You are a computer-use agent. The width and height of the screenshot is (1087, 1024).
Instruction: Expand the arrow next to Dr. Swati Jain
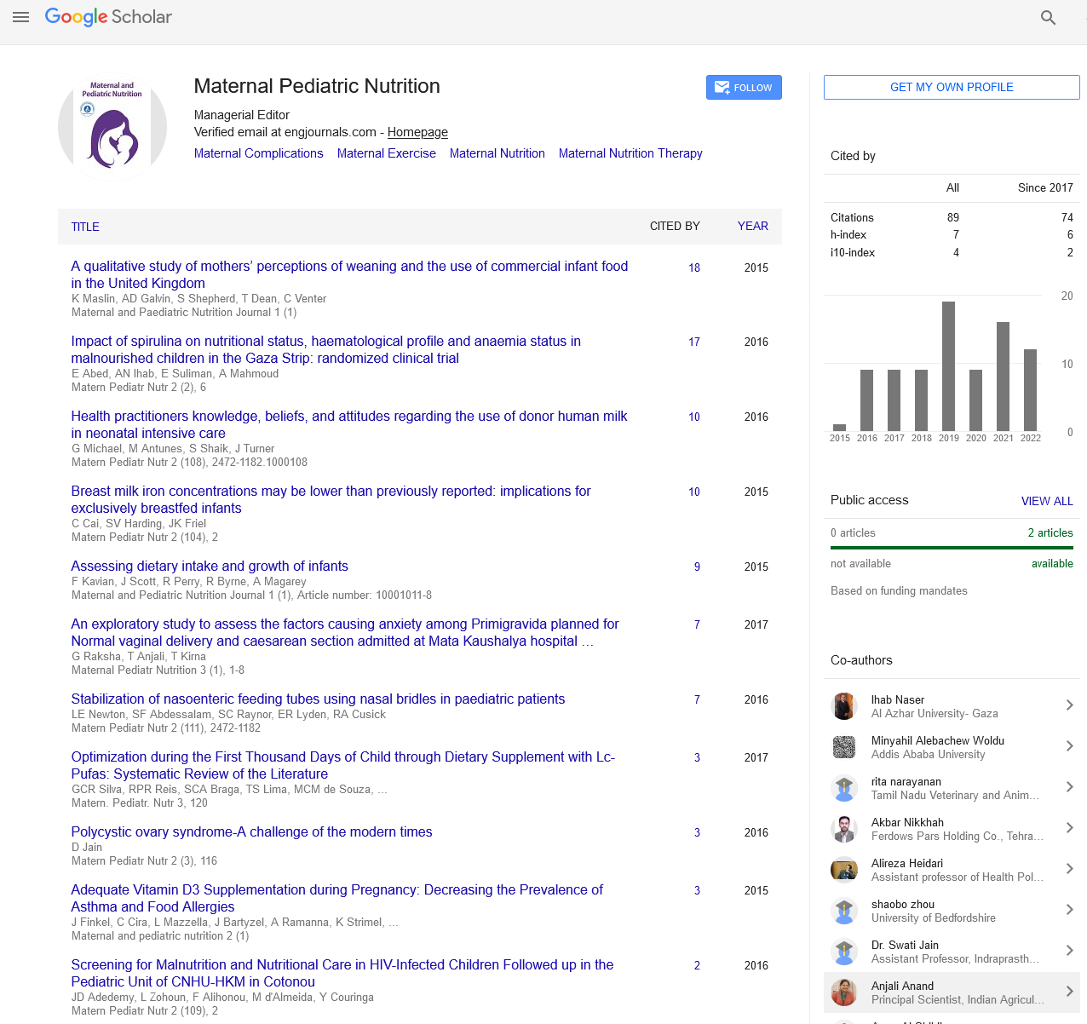click(x=1069, y=951)
